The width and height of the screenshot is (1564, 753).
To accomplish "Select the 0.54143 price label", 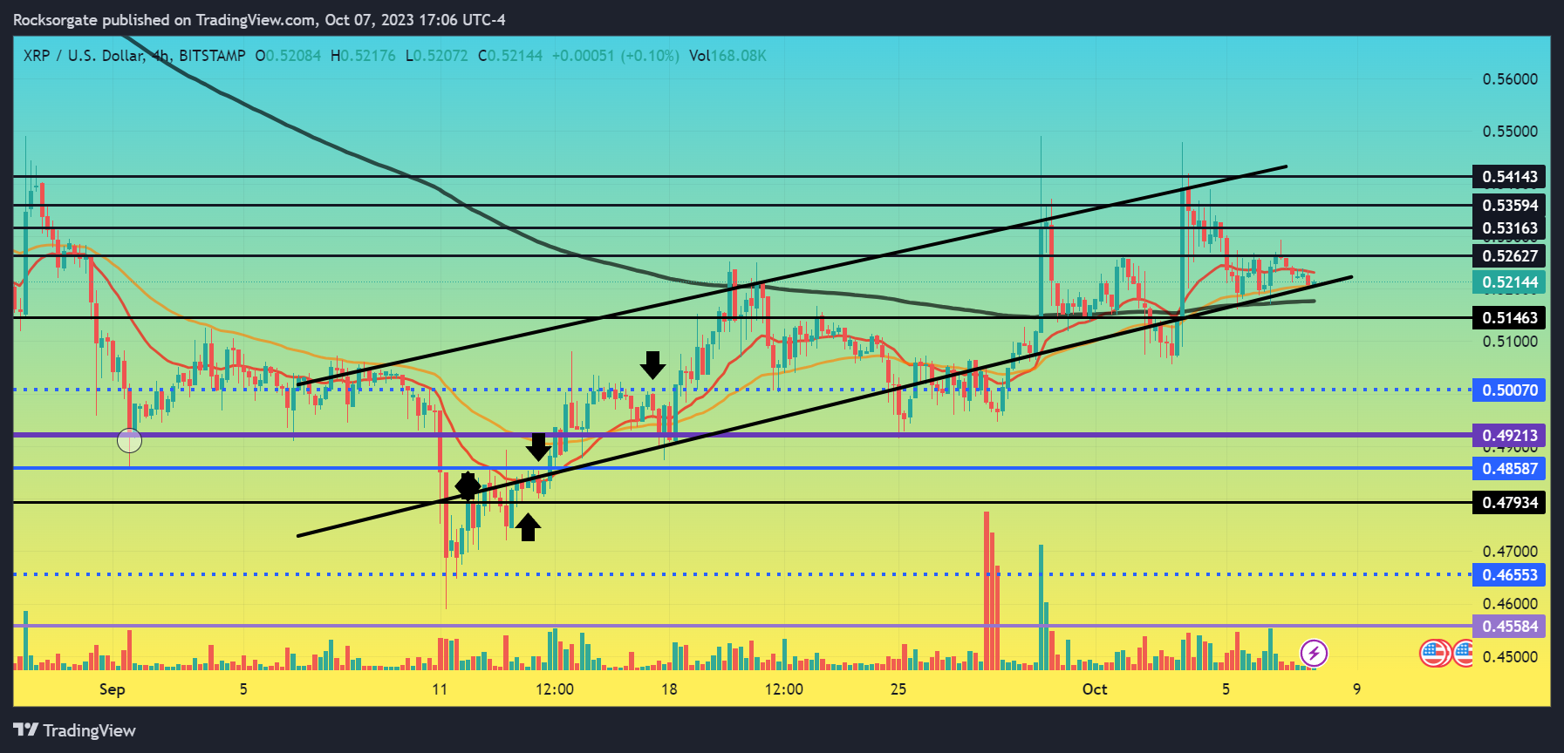I will click(x=1509, y=177).
